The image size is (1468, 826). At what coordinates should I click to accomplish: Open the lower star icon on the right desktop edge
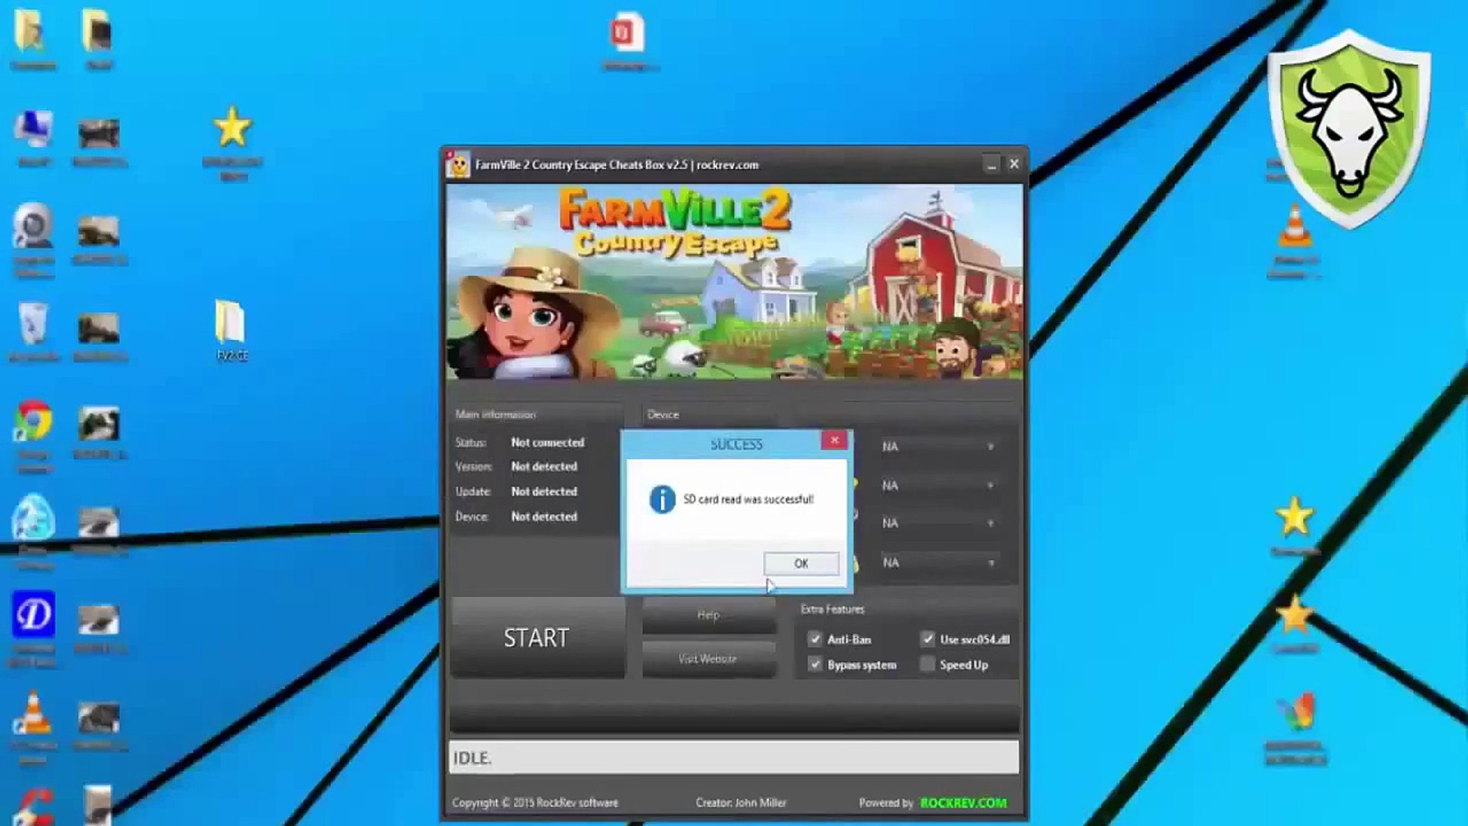pos(1294,615)
